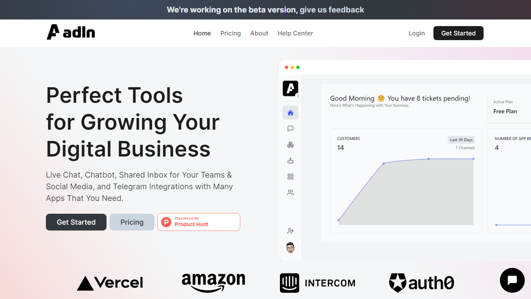This screenshot has width=531, height=299.
Task: Open the chatbot robot icon in sidebar
Action: [290, 161]
